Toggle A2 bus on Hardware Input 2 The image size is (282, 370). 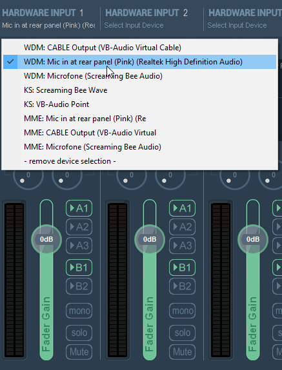tap(182, 227)
